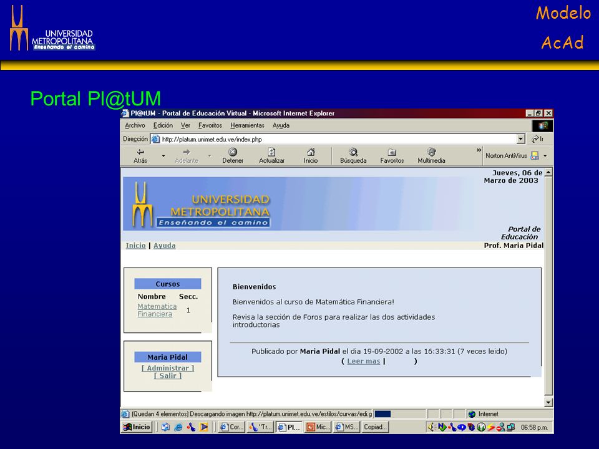Open the Favoritos menu
Image resolution: width=599 pixels, height=449 pixels.
(x=210, y=125)
